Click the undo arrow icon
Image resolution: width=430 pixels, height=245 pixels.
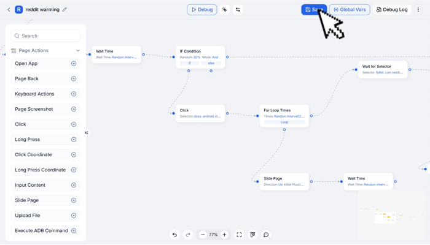point(174,235)
